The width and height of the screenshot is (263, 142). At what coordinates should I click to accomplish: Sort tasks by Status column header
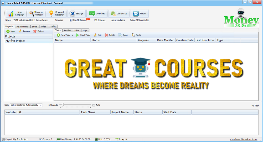coord(114,40)
